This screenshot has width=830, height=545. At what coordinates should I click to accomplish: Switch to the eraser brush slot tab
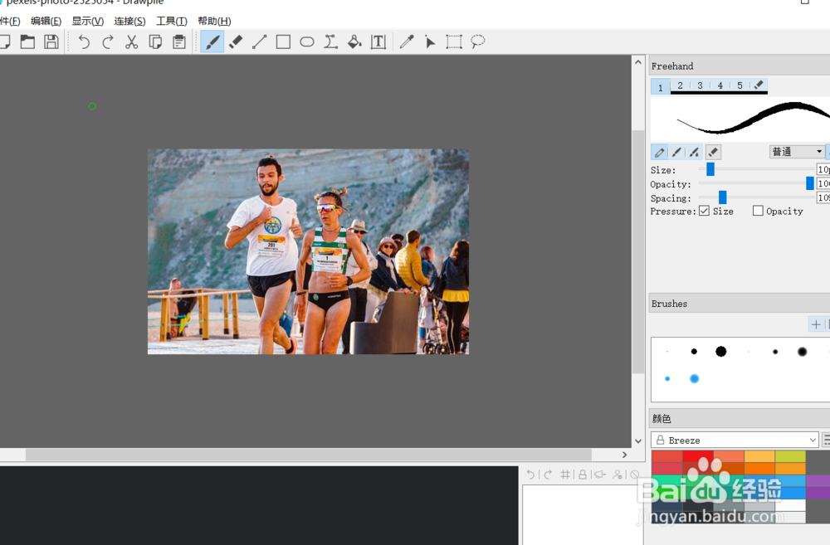(759, 85)
